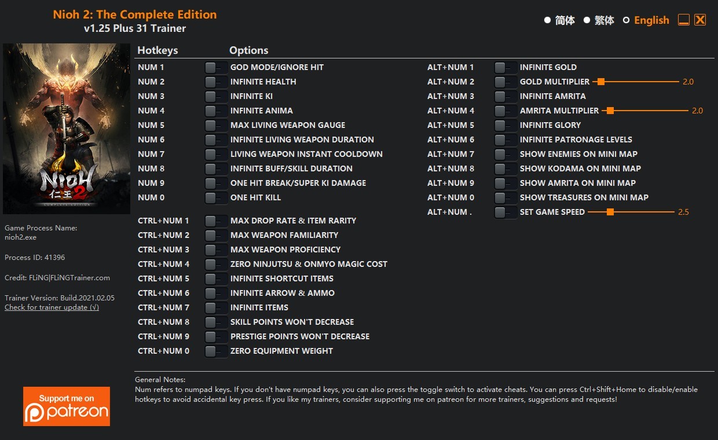The image size is (718, 440).
Task: Click the Patreon support logo
Action: click(67, 406)
